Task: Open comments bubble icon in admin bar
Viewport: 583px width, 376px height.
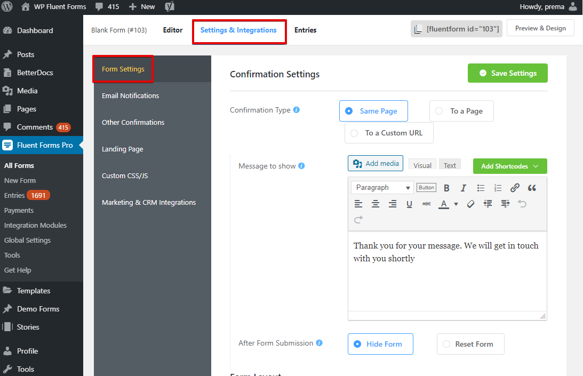Action: pos(99,7)
